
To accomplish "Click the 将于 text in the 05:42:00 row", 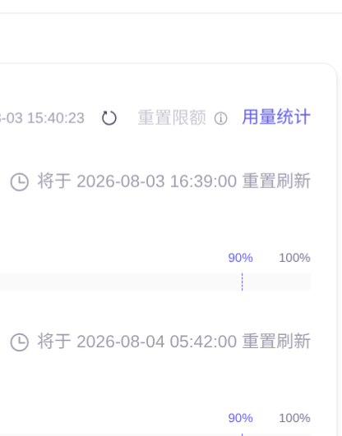I will pos(54,342).
